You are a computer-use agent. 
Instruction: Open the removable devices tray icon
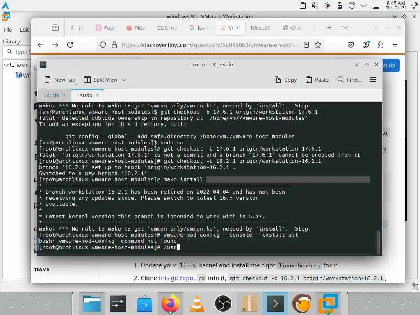pos(339,5)
